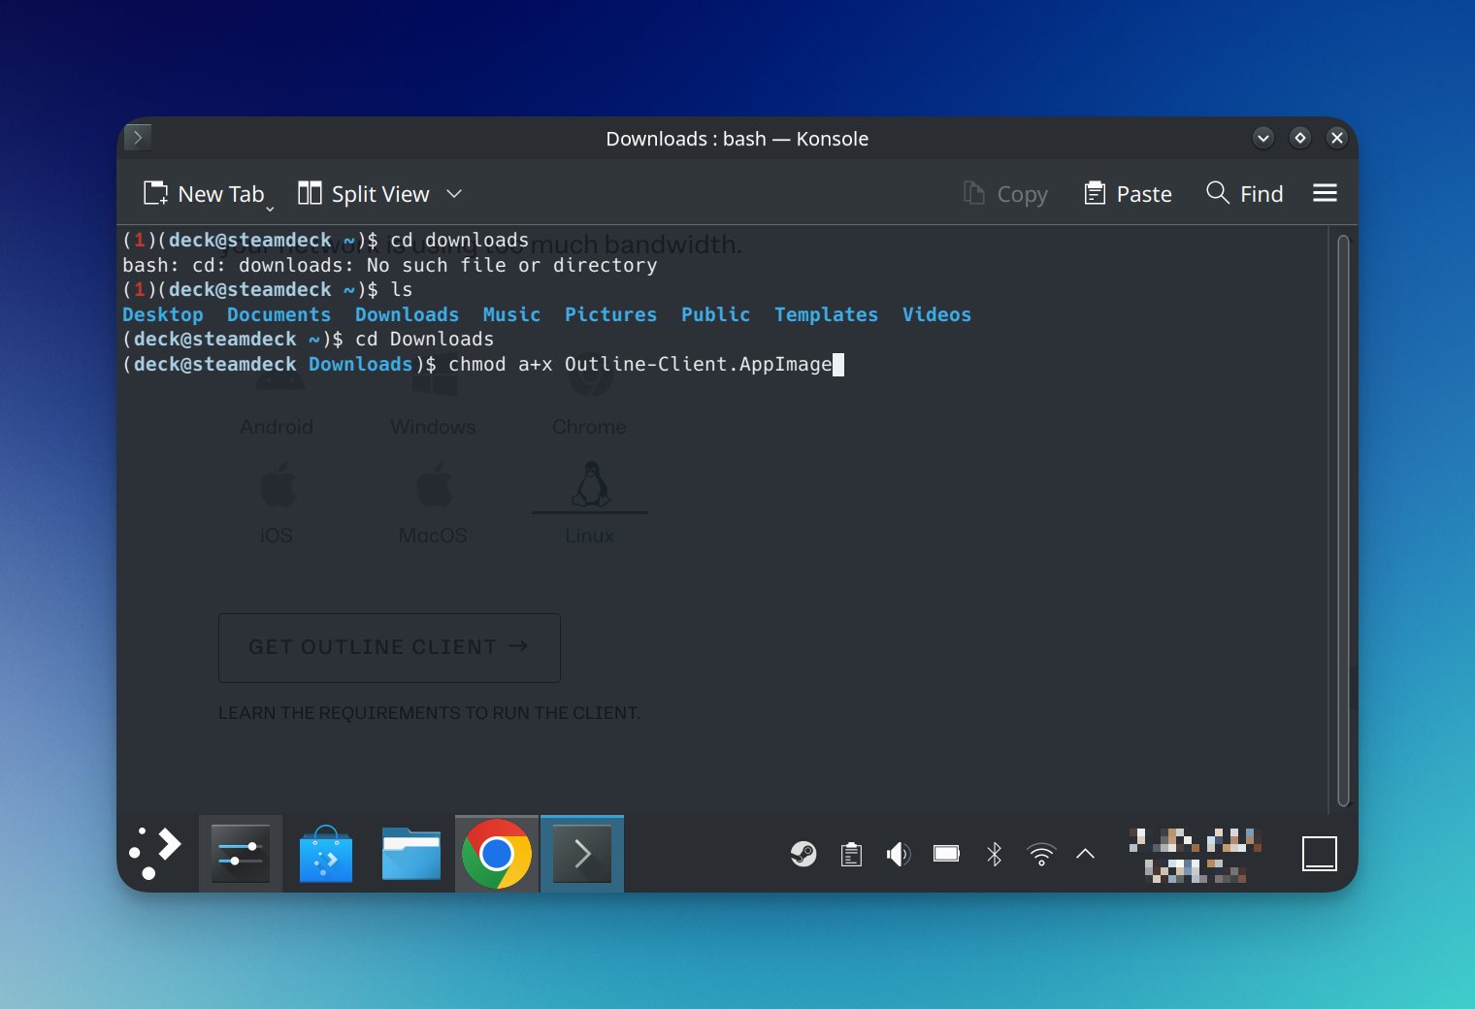Viewport: 1475px width, 1009px height.
Task: Select the Konsole taskbar entry
Action: [582, 854]
